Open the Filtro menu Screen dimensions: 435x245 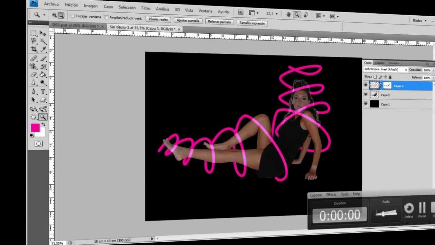pyautogui.click(x=145, y=8)
